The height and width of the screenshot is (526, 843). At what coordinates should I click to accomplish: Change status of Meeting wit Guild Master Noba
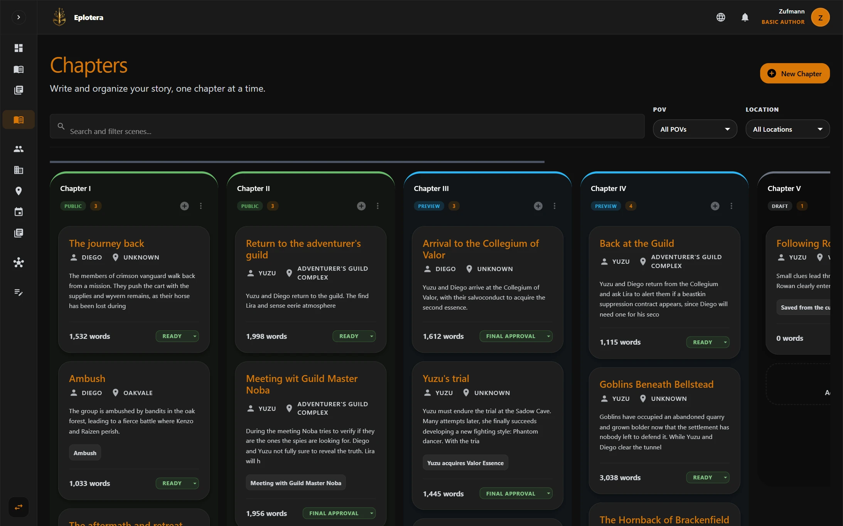click(339, 513)
